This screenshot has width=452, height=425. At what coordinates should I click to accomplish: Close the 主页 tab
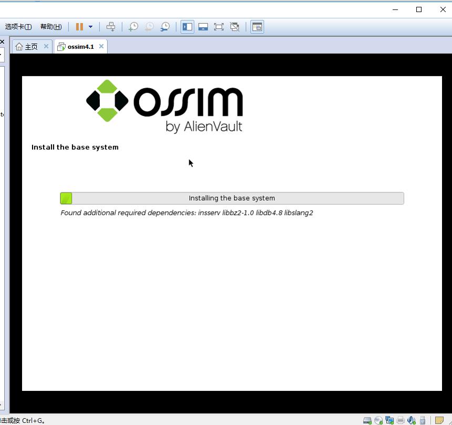[x=46, y=46]
